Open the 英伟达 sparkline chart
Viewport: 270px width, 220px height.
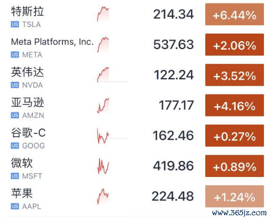103,75
